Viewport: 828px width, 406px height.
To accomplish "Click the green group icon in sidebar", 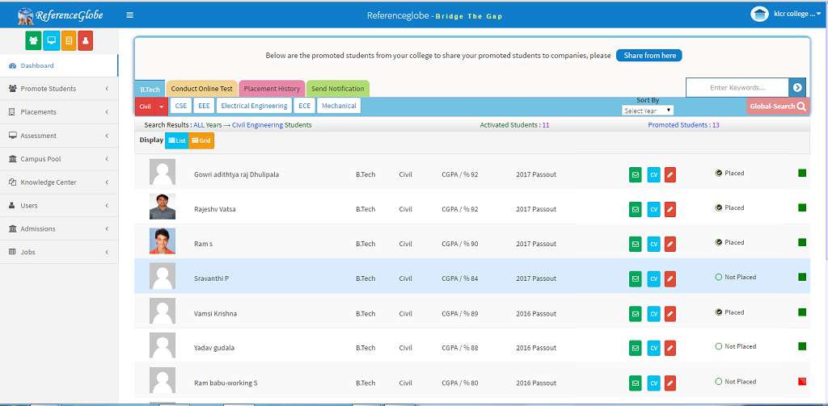I will (x=33, y=40).
